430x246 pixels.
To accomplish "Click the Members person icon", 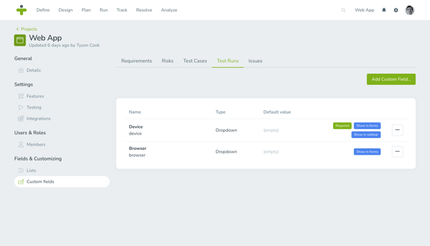I will point(21,144).
